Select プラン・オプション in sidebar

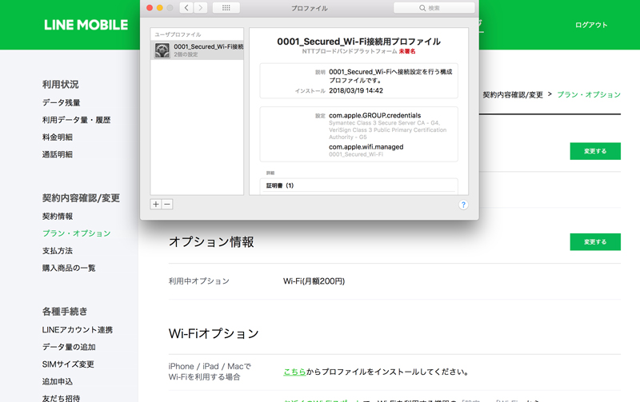[76, 233]
